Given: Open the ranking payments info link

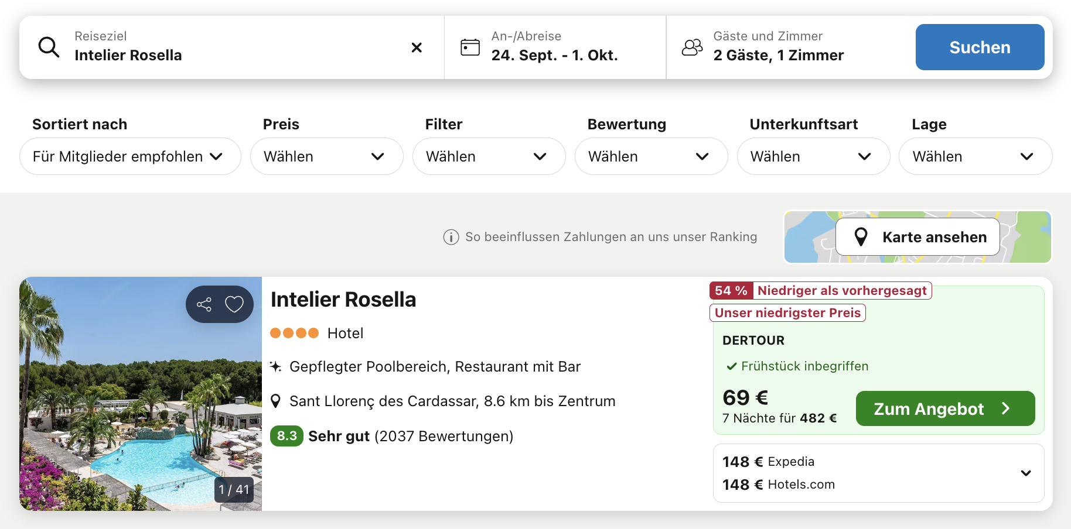Looking at the screenshot, I should (x=611, y=237).
